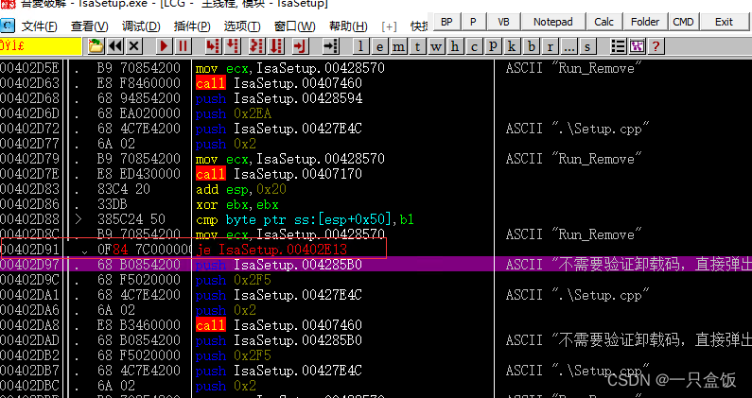Click the Folder button
The height and width of the screenshot is (398, 752).
pos(645,22)
